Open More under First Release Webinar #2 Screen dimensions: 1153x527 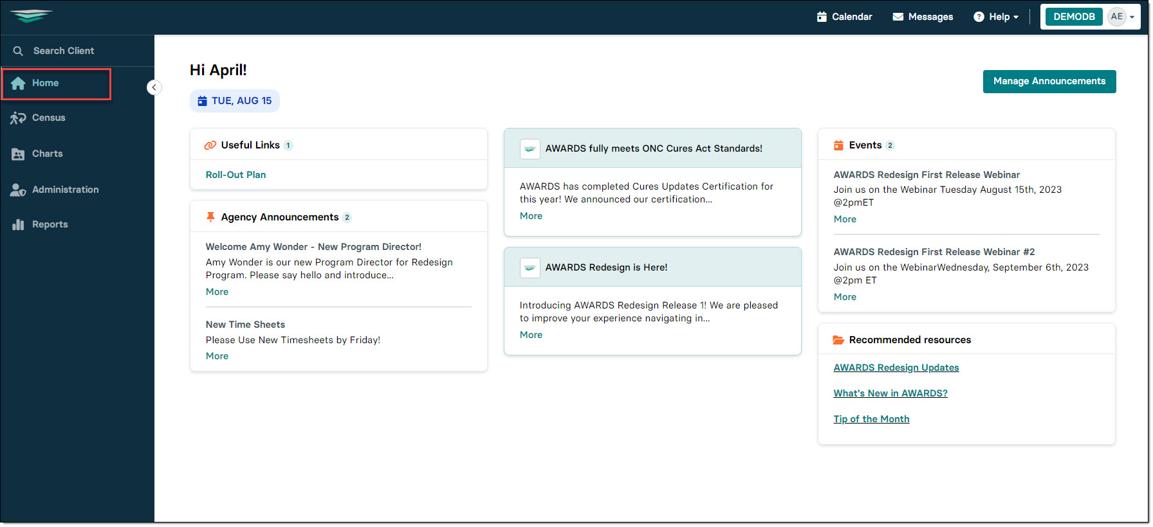(845, 297)
